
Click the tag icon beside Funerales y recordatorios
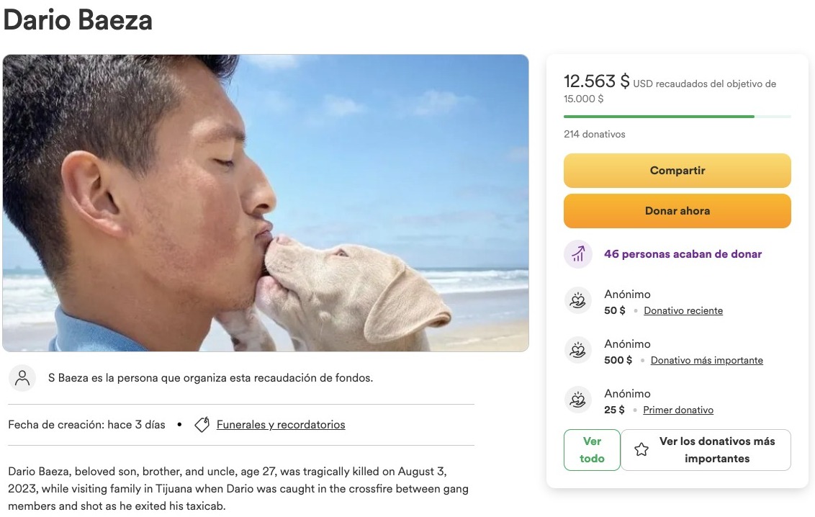click(202, 425)
